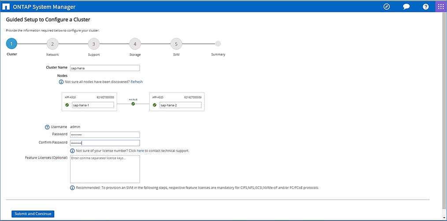Click the AFF-A320 label of node sap-hana-1
The height and width of the screenshot is (221, 447).
click(70, 97)
